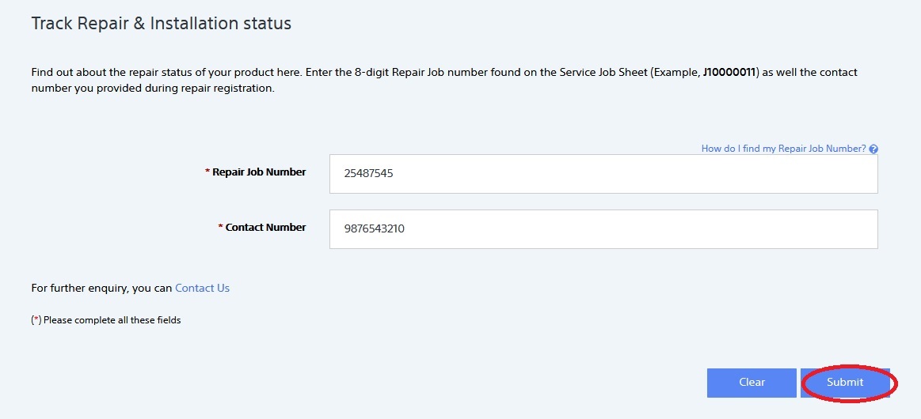Image resolution: width=921 pixels, height=419 pixels.
Task: Click red asterisk beside Contact Number label
Action: [220, 227]
